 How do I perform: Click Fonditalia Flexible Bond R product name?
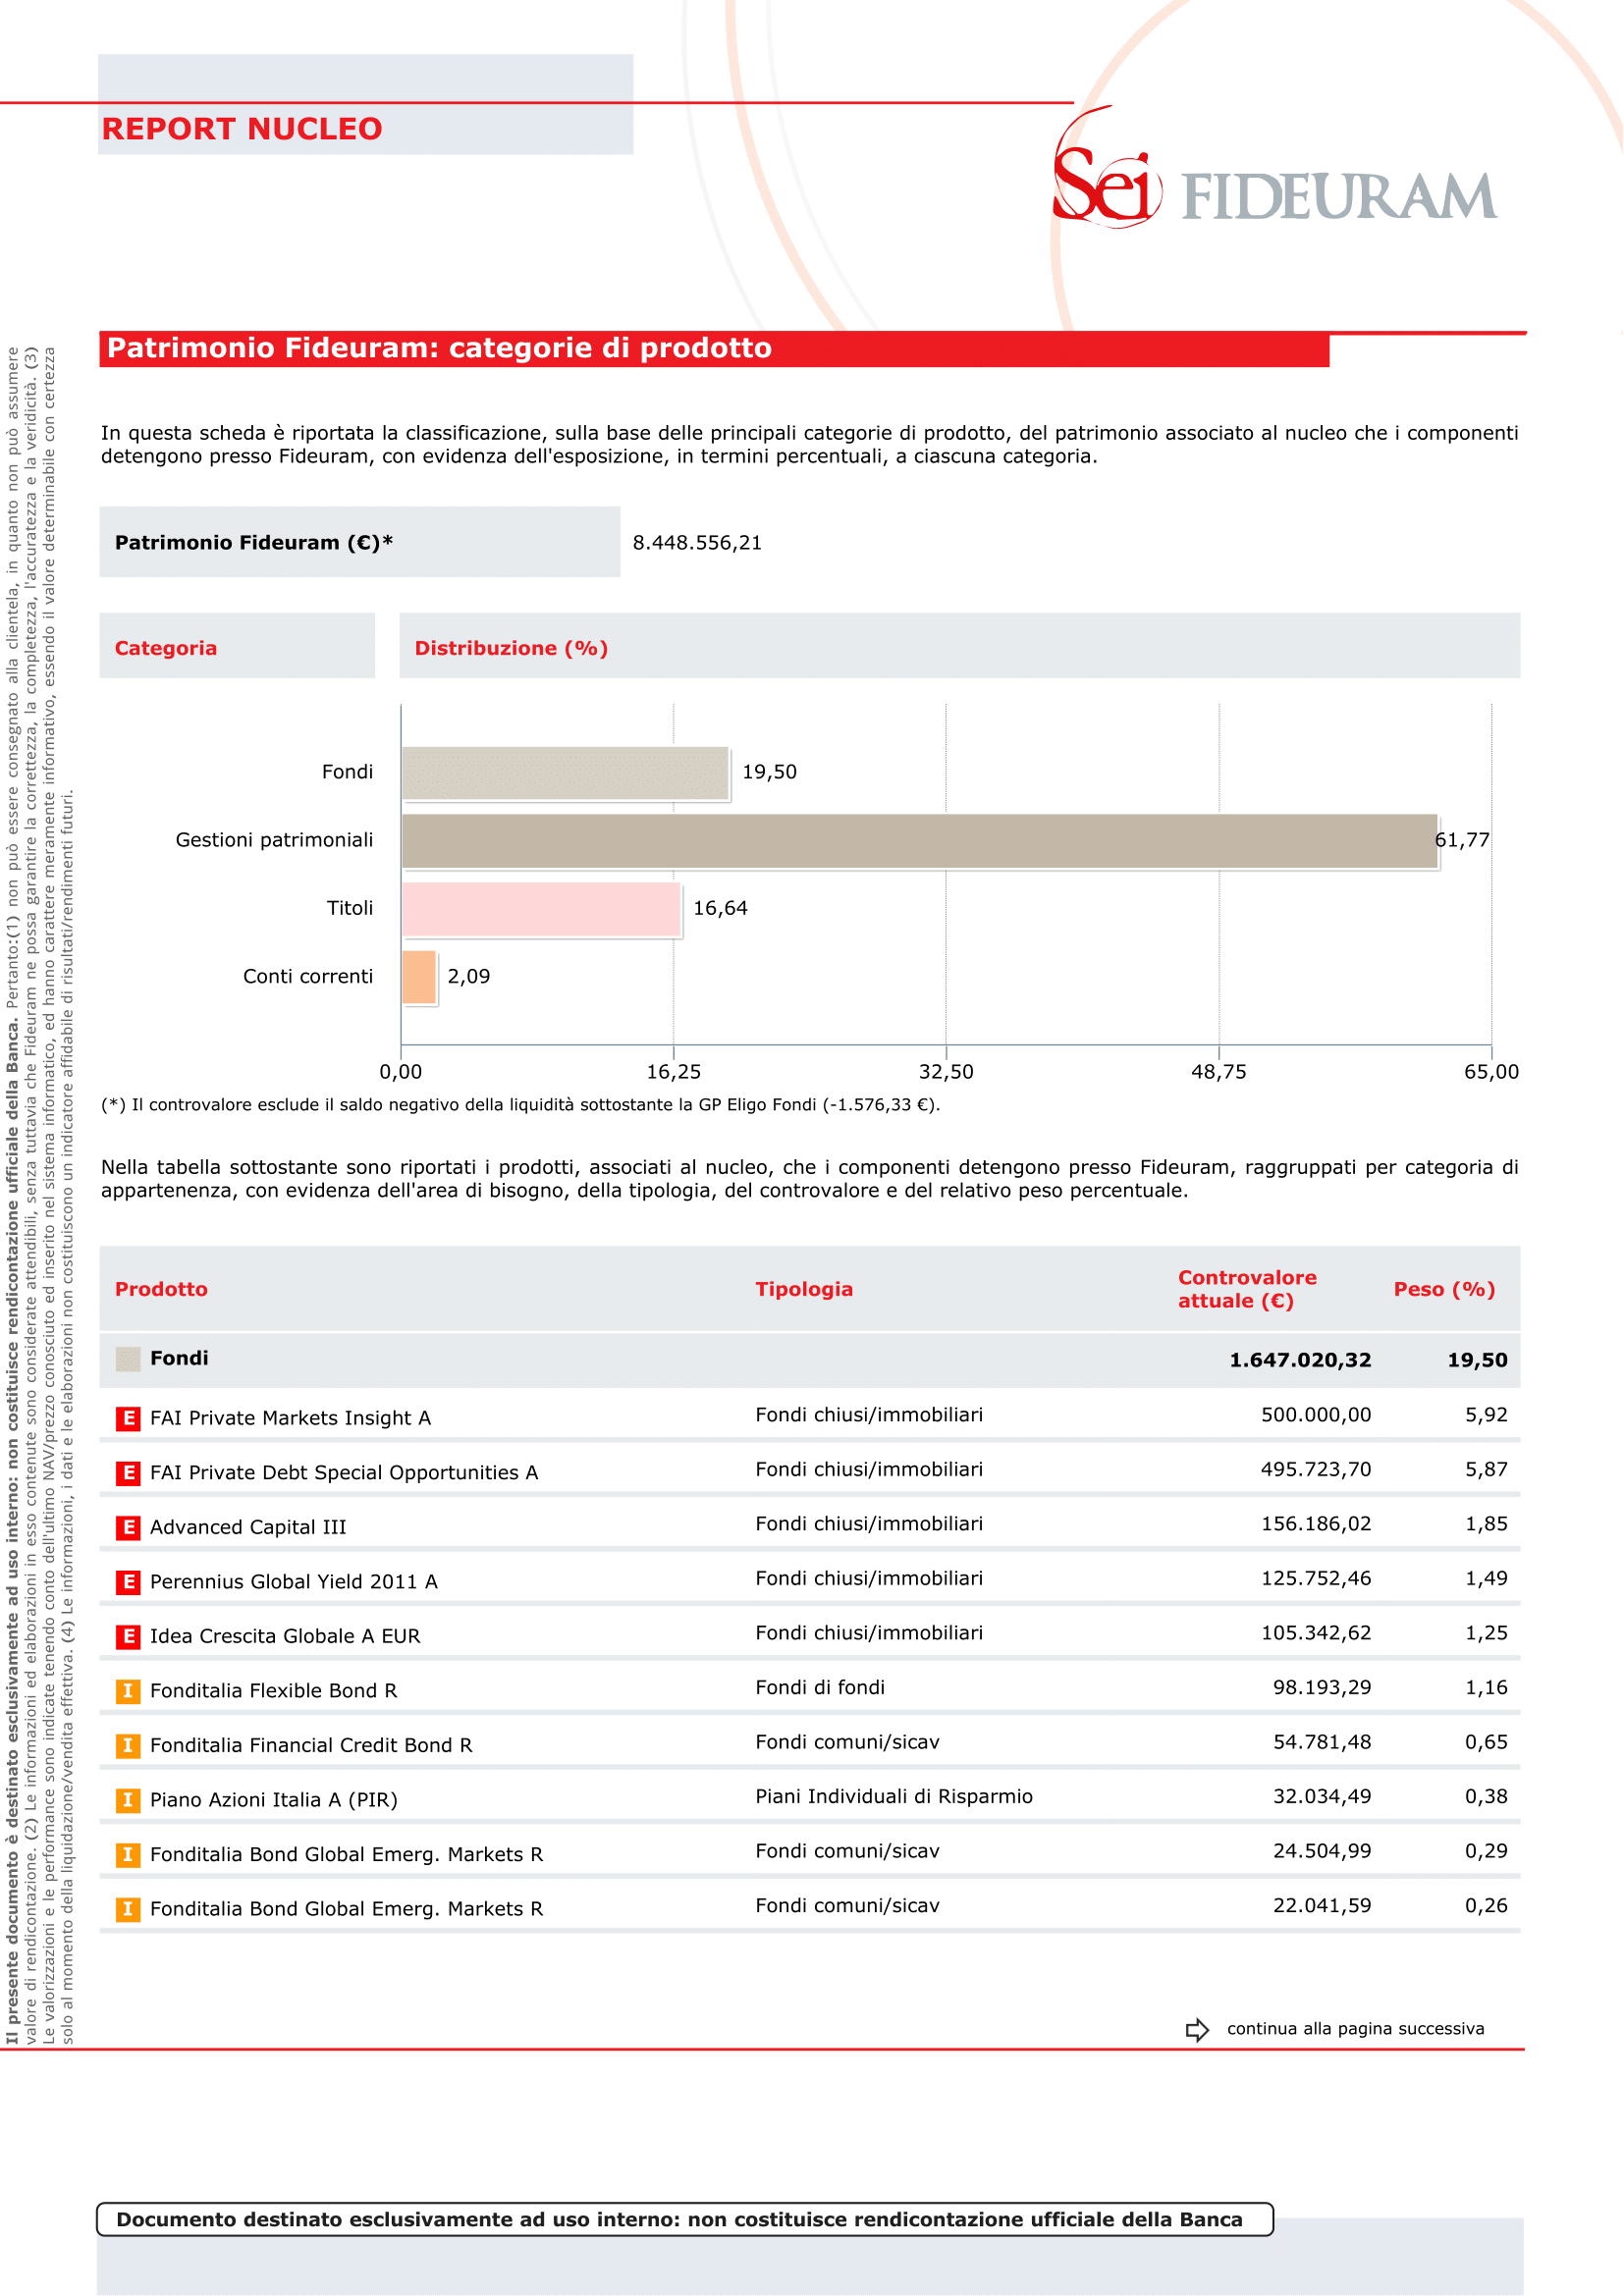click(273, 1691)
